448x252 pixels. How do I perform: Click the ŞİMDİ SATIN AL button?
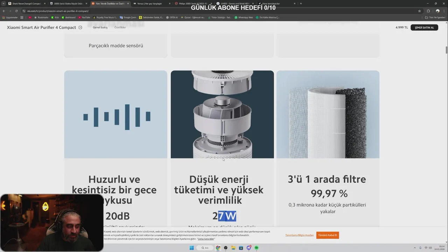[424, 27]
